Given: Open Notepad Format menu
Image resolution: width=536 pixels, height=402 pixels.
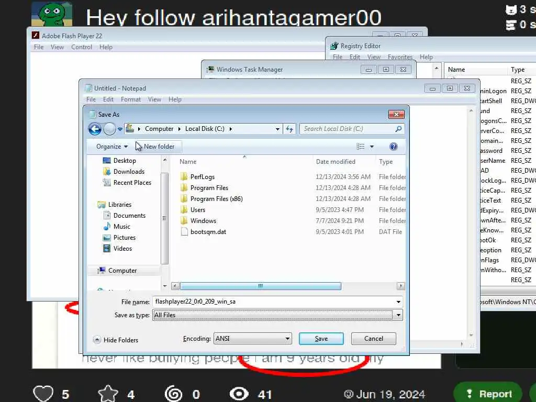Looking at the screenshot, I should coord(130,99).
